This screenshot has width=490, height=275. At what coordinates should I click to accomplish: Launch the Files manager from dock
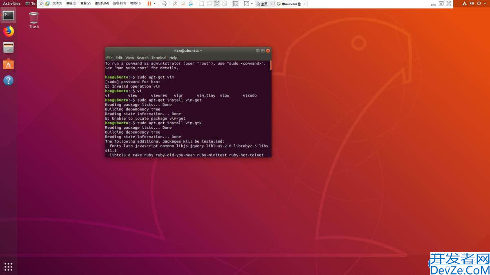[x=9, y=48]
